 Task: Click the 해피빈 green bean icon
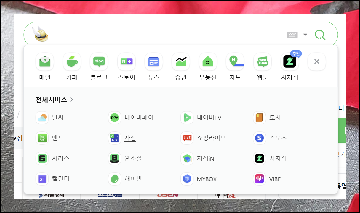coord(115,179)
